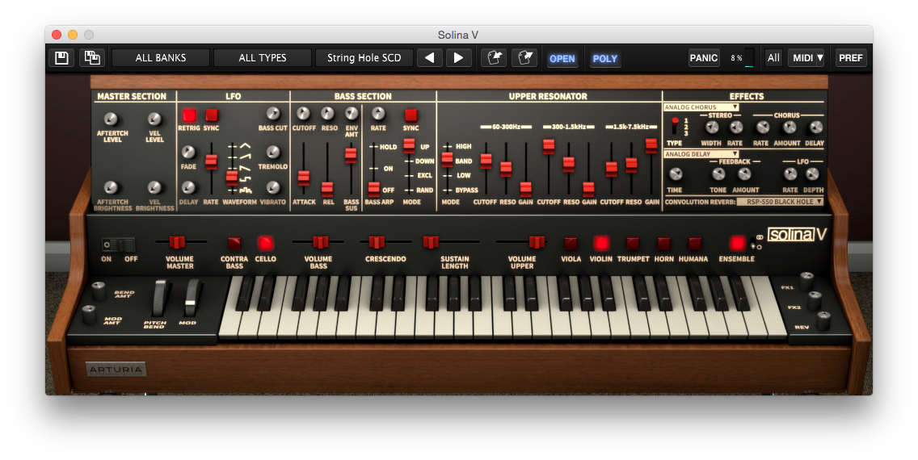This screenshot has width=918, height=460.
Task: Click the AFTERTCH BRIGHTNESS knob
Action: 111,187
